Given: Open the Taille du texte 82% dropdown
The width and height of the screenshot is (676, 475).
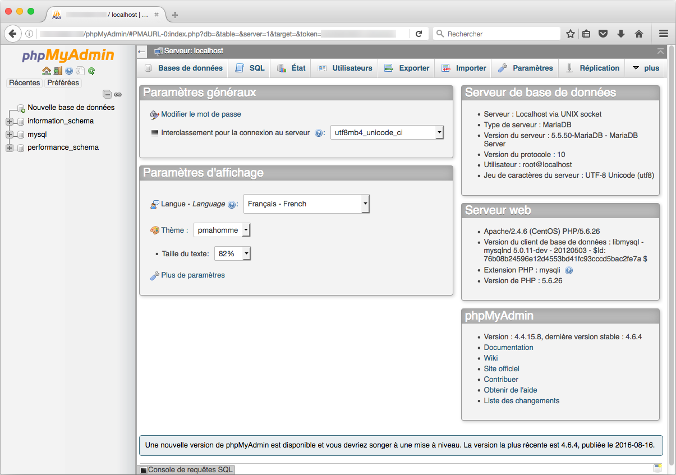Looking at the screenshot, I should (x=232, y=253).
